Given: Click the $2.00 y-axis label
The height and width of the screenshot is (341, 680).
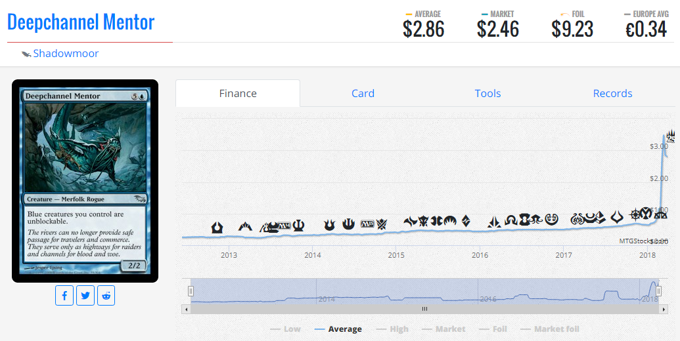Looking at the screenshot, I should pos(659,178).
